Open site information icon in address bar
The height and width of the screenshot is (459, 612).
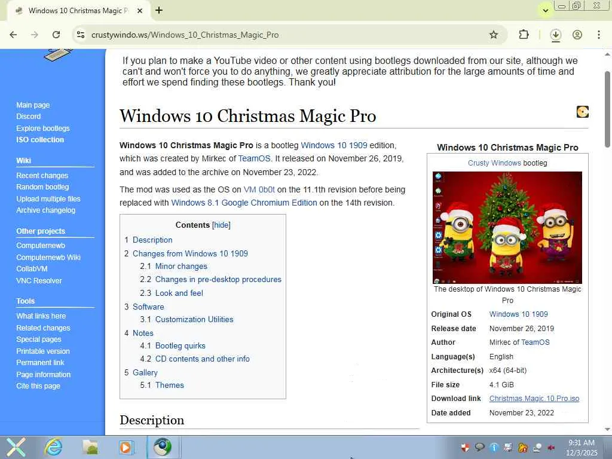tap(81, 35)
